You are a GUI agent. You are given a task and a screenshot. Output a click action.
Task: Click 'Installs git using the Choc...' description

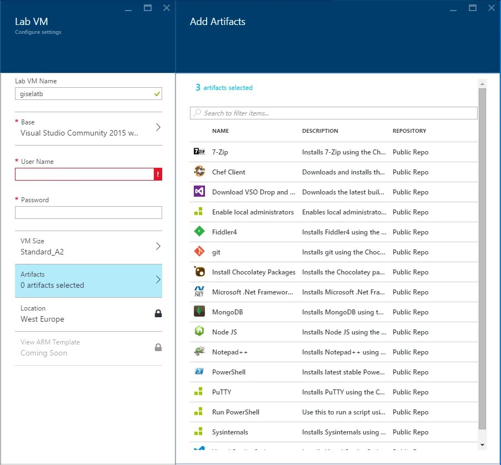(x=343, y=252)
